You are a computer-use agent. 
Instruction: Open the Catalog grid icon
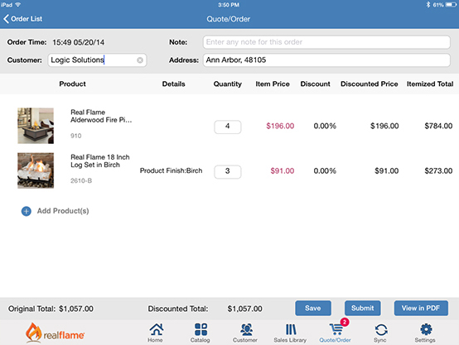click(x=201, y=329)
